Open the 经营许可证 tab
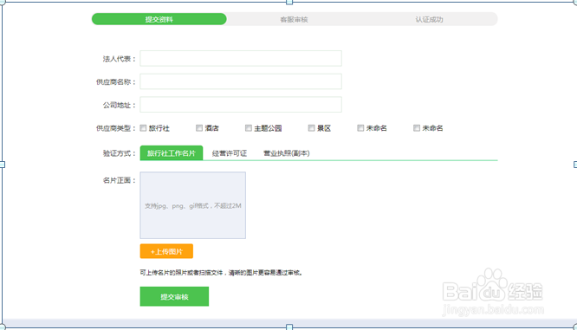The width and height of the screenshot is (577, 330). click(x=230, y=153)
